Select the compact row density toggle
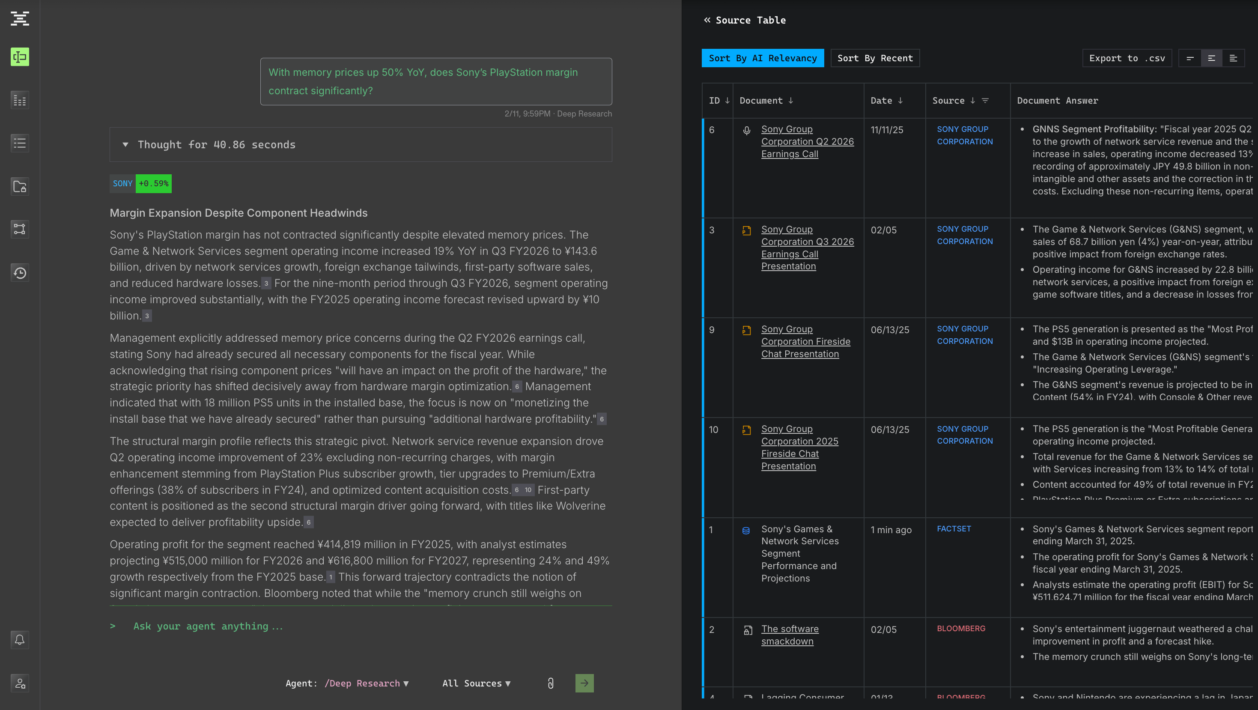1258x710 pixels. click(1189, 58)
